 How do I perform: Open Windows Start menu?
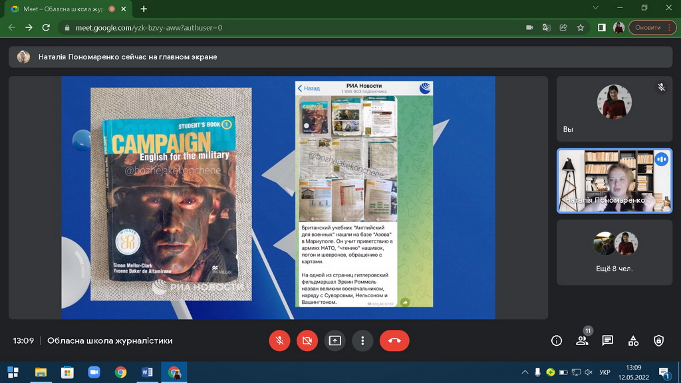pos(13,372)
